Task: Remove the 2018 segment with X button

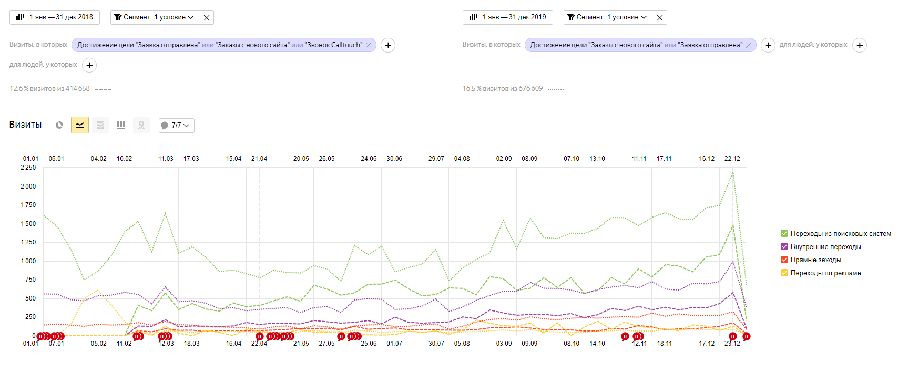Action: [207, 17]
